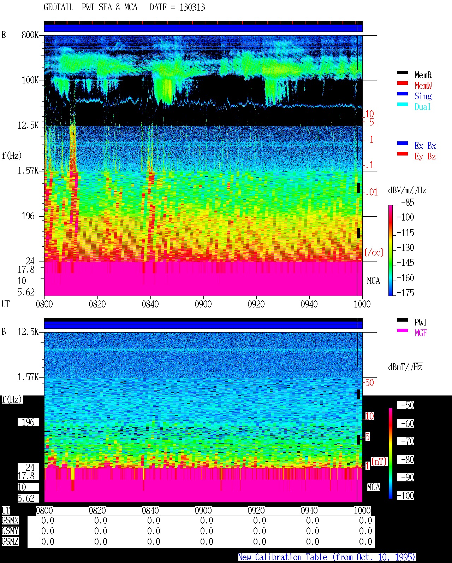Click the red Ey Bz legend swatch

pos(403,154)
